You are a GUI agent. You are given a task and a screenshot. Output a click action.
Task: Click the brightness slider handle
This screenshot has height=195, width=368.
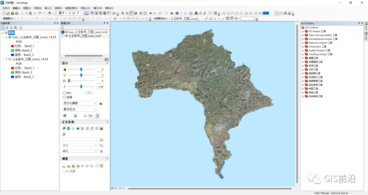click(81, 75)
